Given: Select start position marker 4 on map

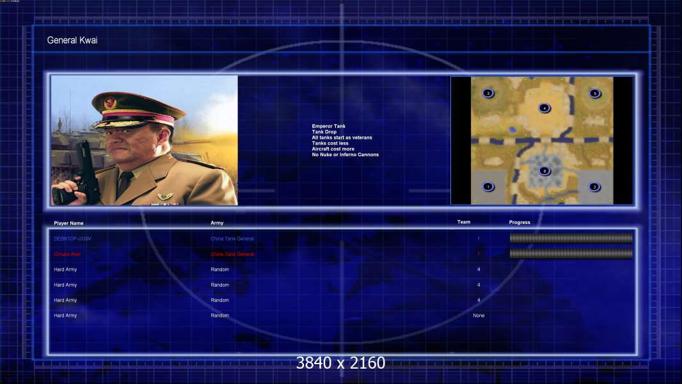Looking at the screenshot, I should pos(544,108).
